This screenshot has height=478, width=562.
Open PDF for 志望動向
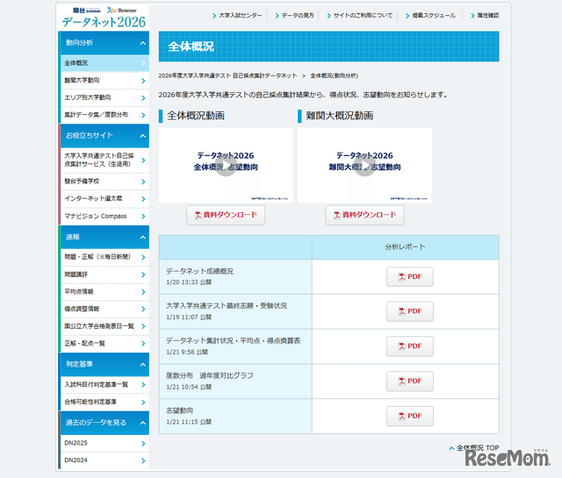tap(410, 416)
